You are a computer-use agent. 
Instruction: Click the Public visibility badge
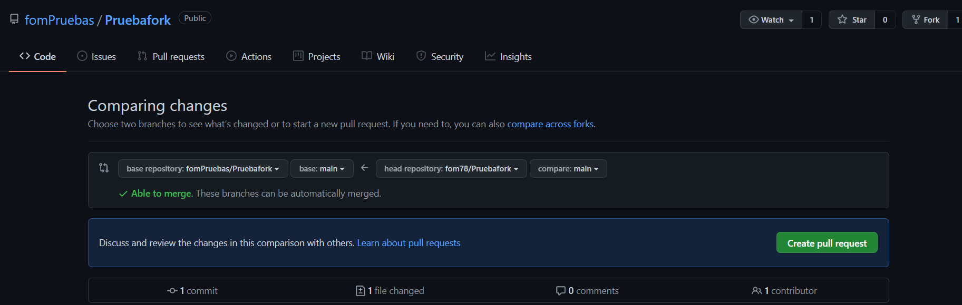pyautogui.click(x=195, y=18)
